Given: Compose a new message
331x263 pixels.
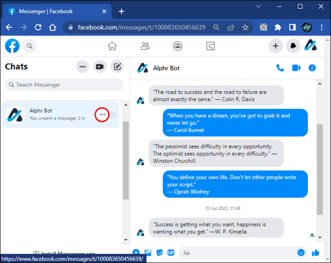Looking at the screenshot, I should [x=118, y=67].
